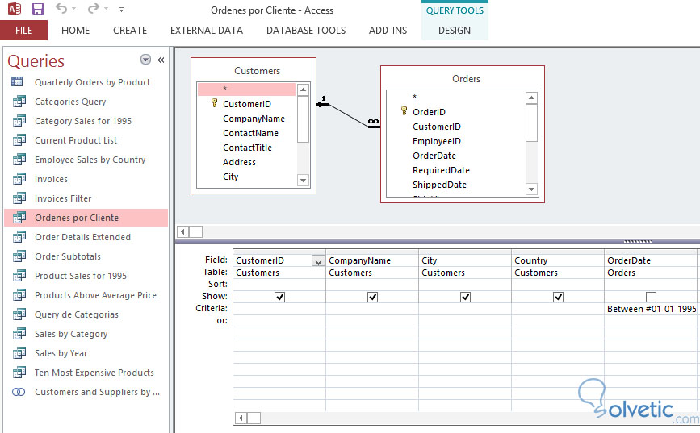Click the Customers and Suppliers union query icon
This screenshot has height=433, width=700.
(x=19, y=392)
